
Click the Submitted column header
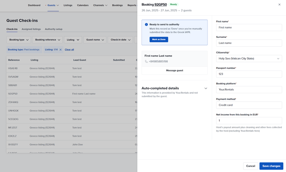point(119,60)
